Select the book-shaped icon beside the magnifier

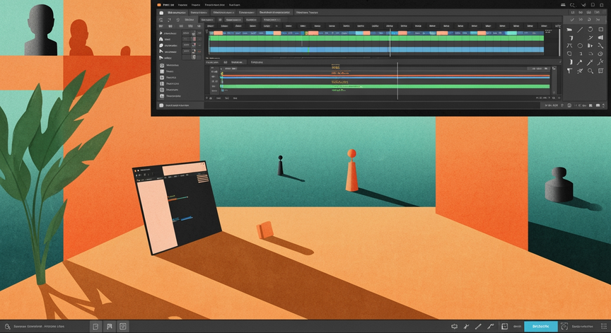click(x=601, y=71)
